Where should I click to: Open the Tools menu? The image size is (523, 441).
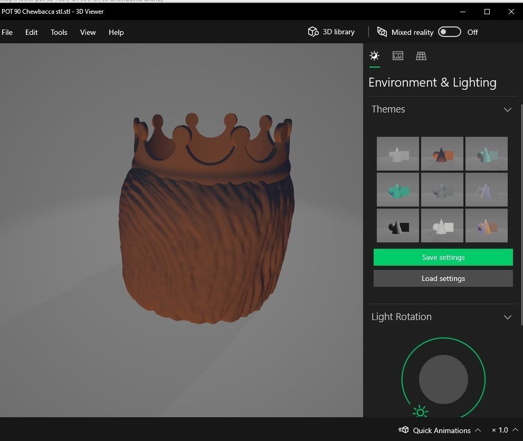coord(59,32)
